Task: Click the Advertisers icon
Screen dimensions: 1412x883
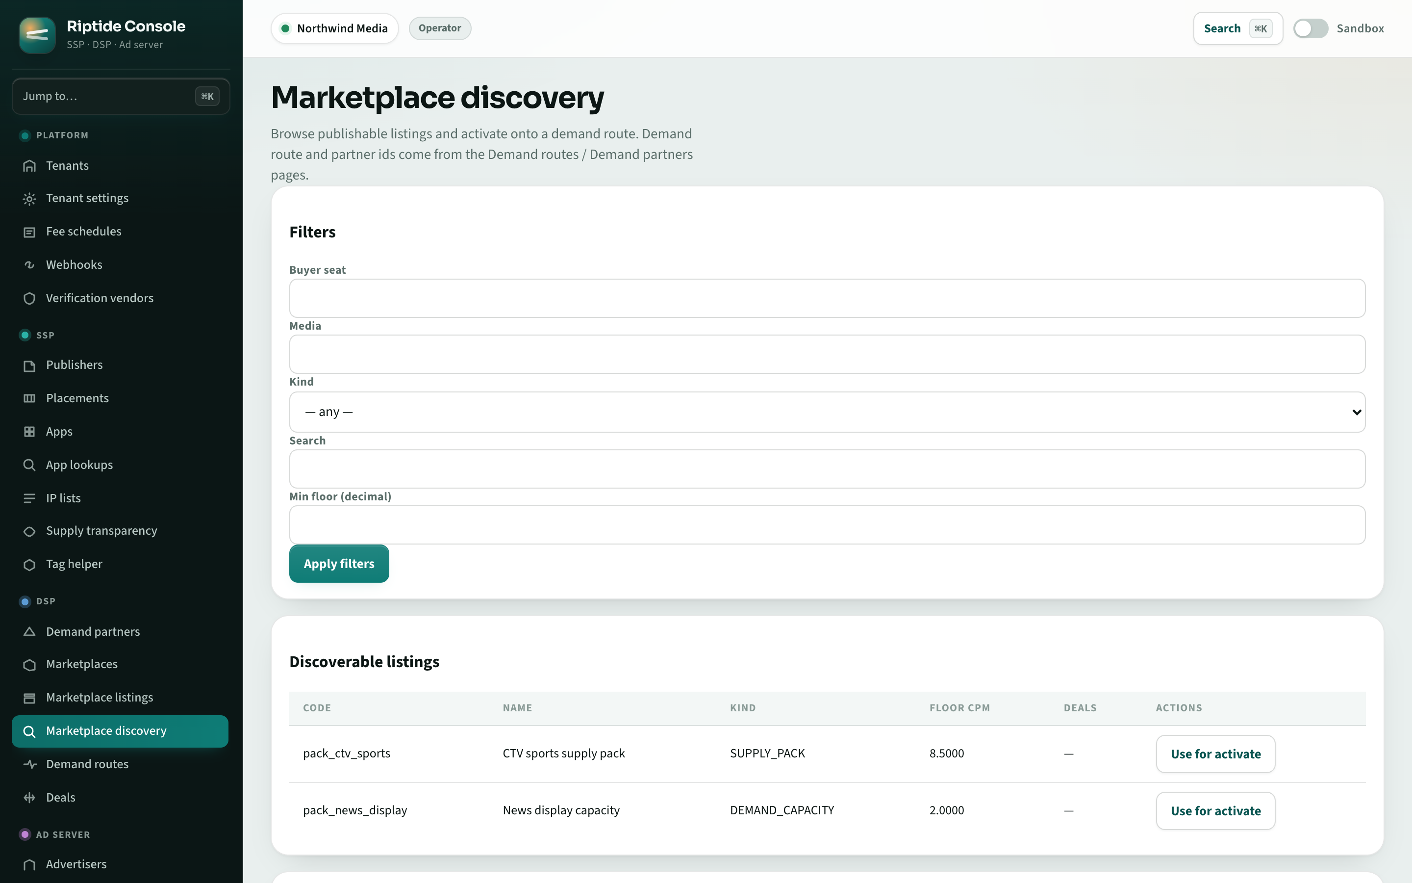Action: 29,865
